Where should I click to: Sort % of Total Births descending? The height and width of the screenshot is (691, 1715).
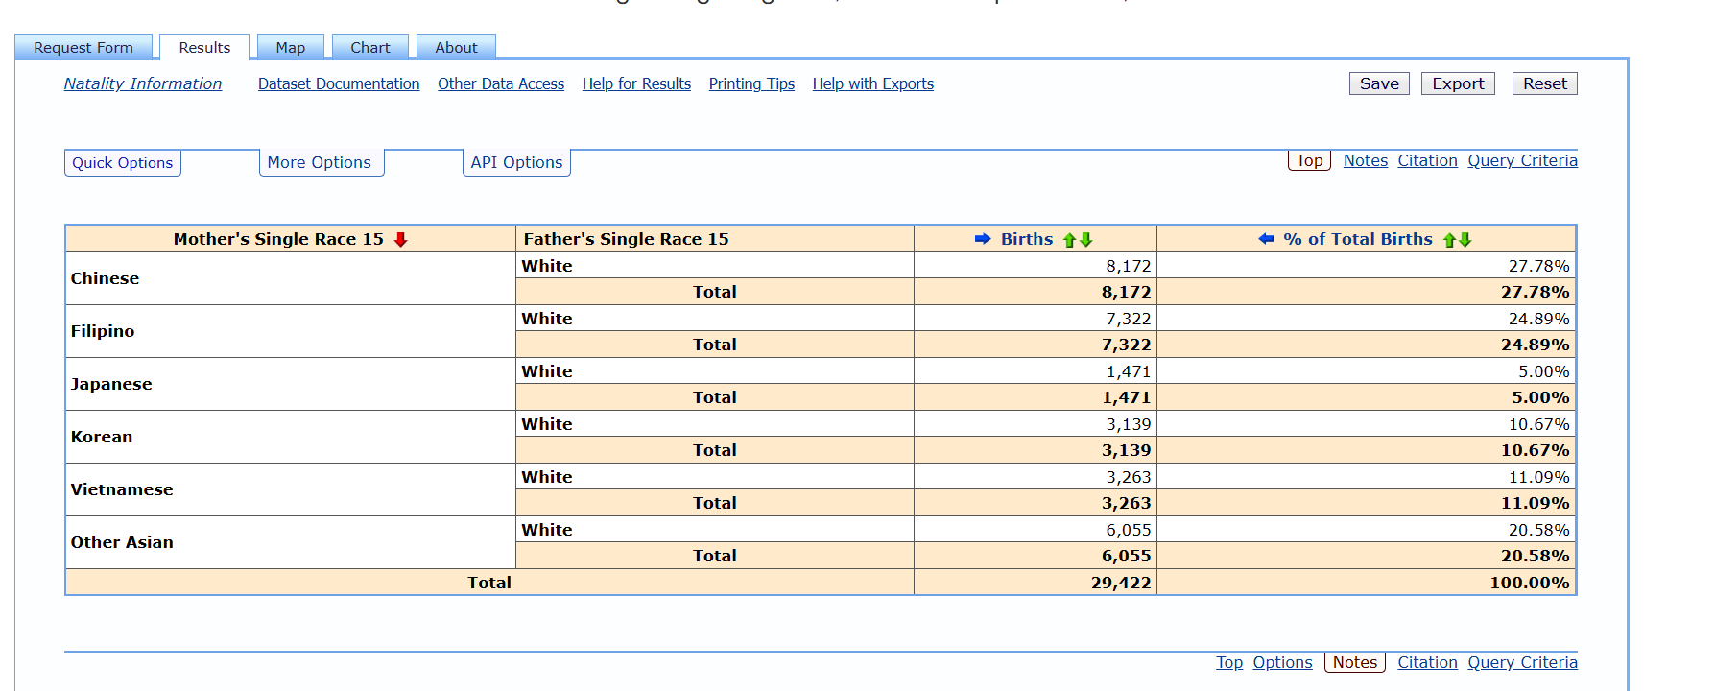[x=1465, y=240]
